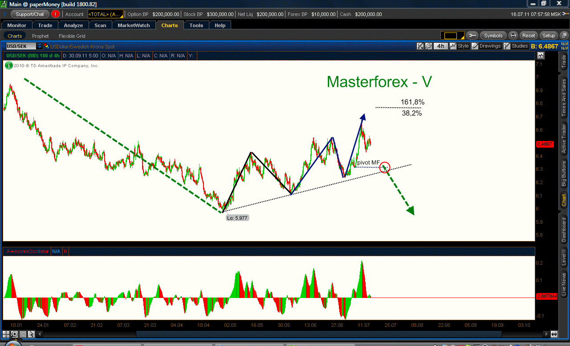Click the chart mode icon above price axis
Image resolution: width=570 pixels, height=346 pixels.
[541, 56]
